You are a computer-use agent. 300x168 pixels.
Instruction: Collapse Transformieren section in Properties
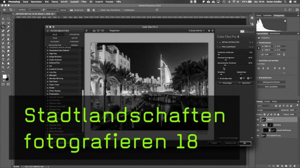point(257,43)
